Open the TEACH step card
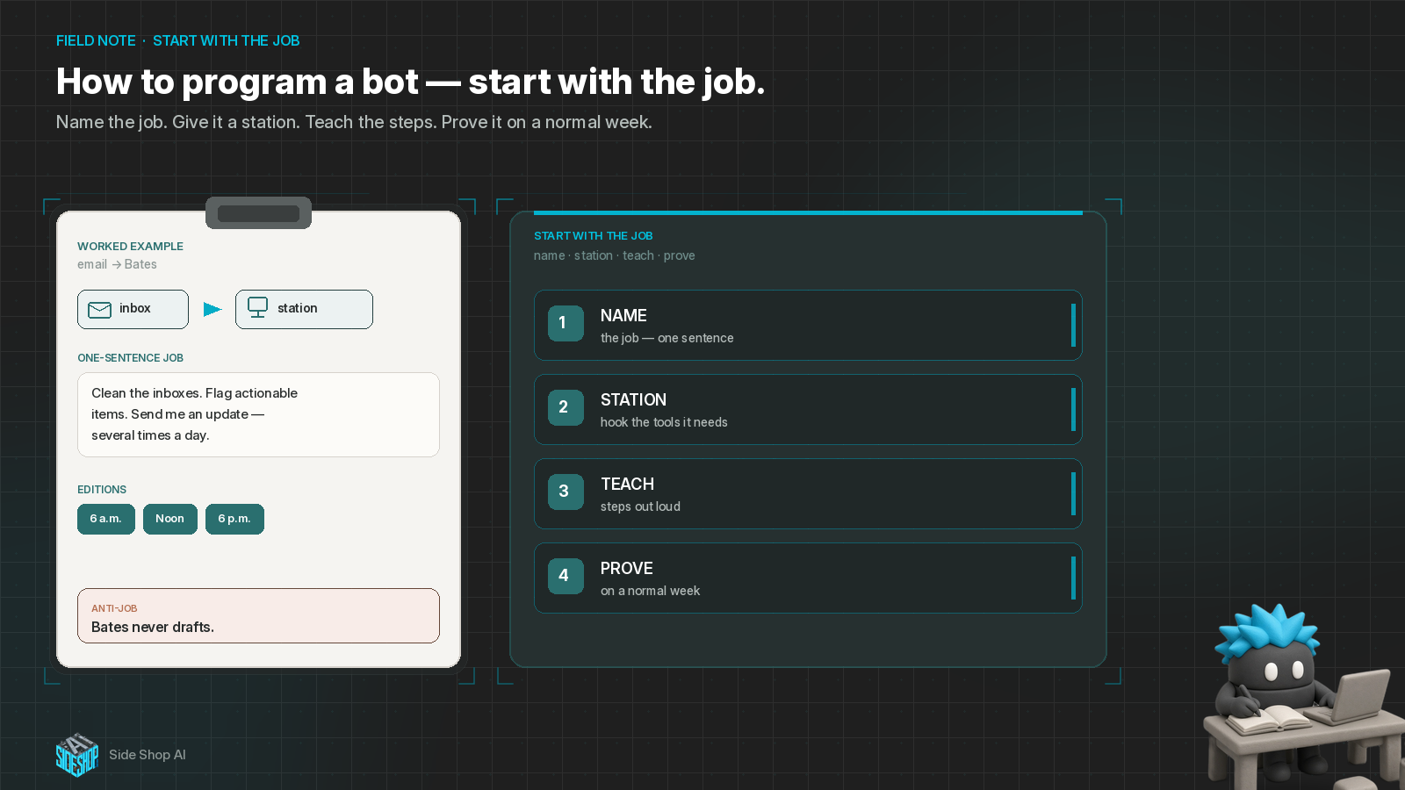Viewport: 1405px width, 790px height. [808, 493]
